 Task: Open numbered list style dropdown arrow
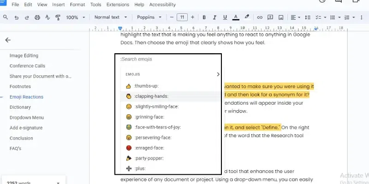[x=353, y=17]
